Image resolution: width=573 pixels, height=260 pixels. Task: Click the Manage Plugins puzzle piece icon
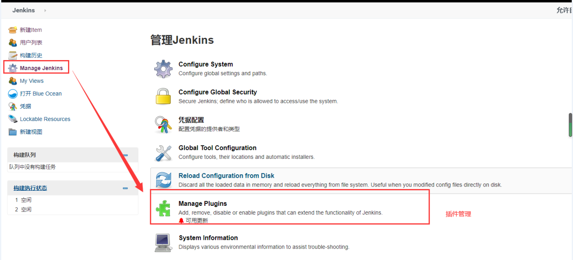pyautogui.click(x=163, y=208)
